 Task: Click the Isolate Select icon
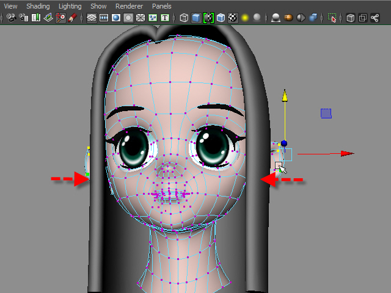[x=332, y=18]
